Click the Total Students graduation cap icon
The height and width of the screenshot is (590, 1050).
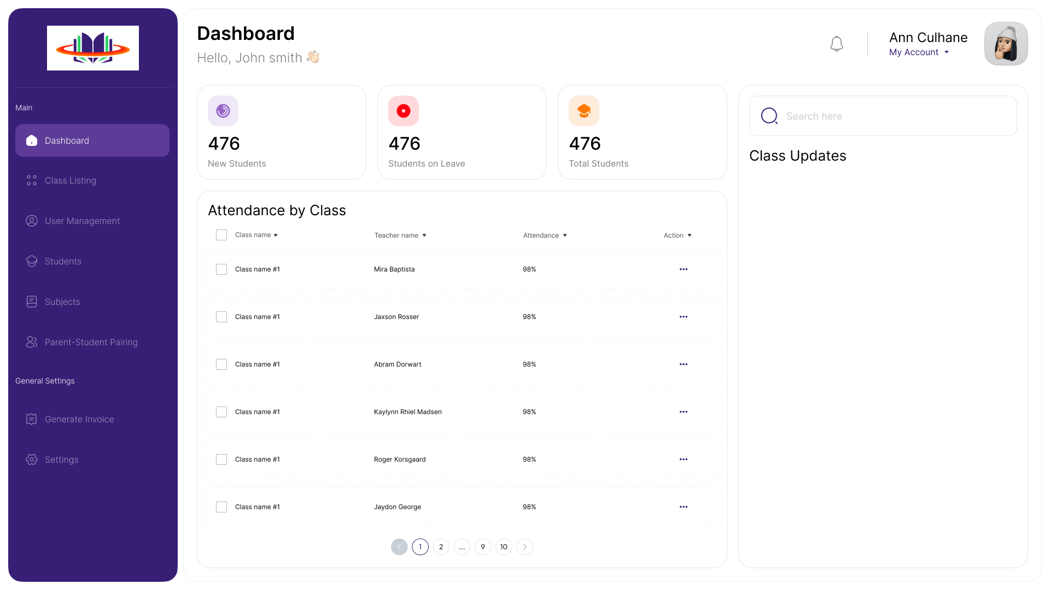[584, 111]
